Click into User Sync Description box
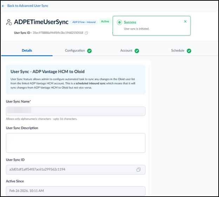This screenshot has width=219, height=197. (75, 143)
